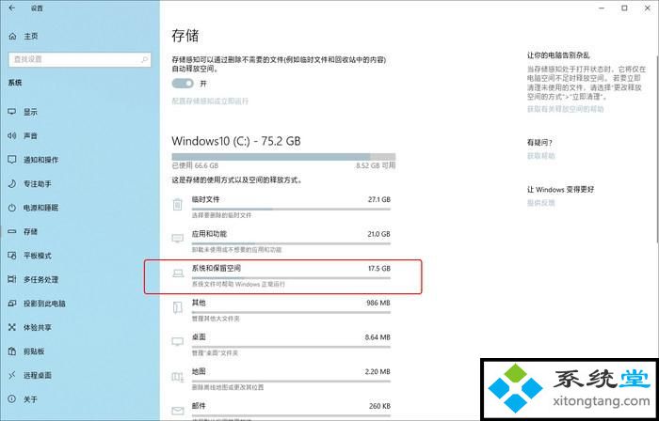Open 地图 storage category

pyautogui.click(x=281, y=379)
